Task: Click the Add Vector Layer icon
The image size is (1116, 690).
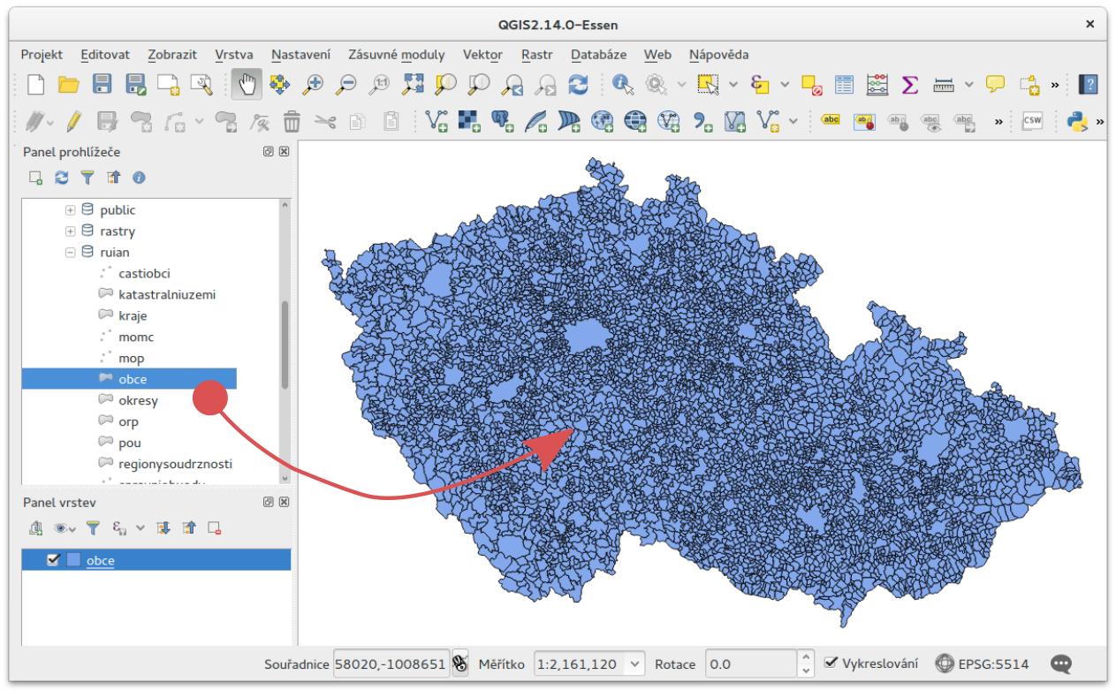Action: pyautogui.click(x=437, y=121)
